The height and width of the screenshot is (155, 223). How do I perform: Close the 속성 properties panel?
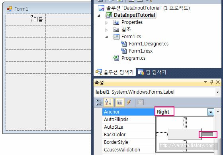[x=218, y=82]
